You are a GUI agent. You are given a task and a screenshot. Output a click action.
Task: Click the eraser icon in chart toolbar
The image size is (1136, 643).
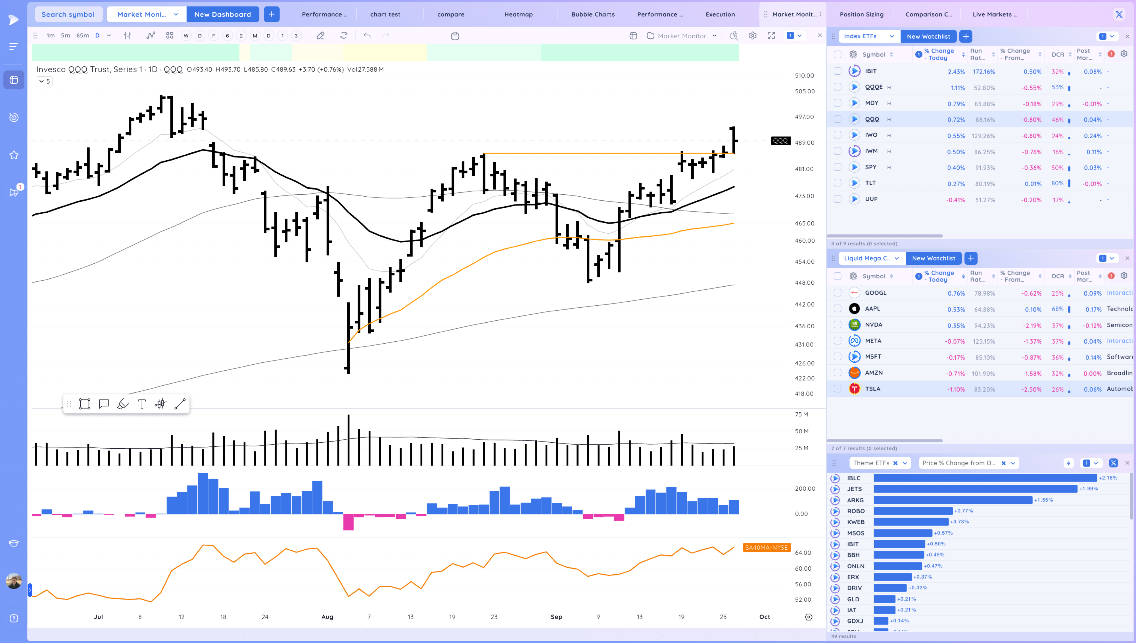tap(321, 36)
